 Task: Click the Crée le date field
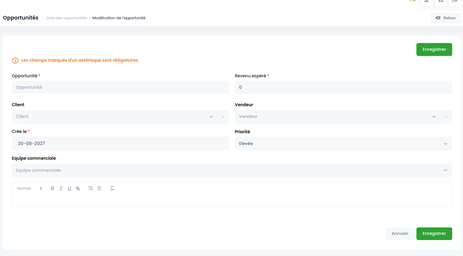(x=120, y=143)
